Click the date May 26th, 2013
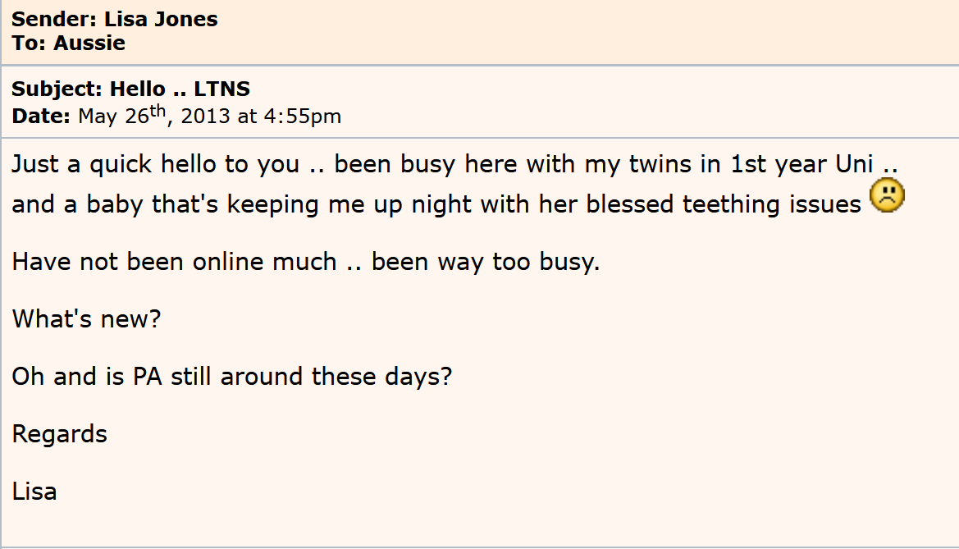Screen dimensions: 959x549 pos(154,117)
